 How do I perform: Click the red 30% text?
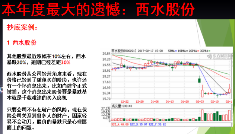click(66, 63)
